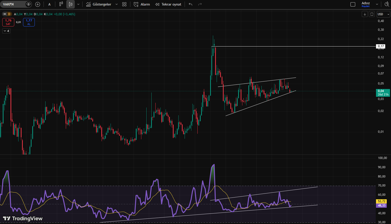Click the RSI 48,33 value label
The height and width of the screenshot is (224, 391).
381,206
